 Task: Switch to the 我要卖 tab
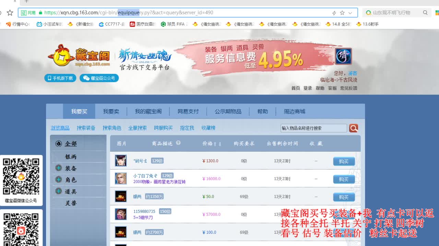(111, 111)
